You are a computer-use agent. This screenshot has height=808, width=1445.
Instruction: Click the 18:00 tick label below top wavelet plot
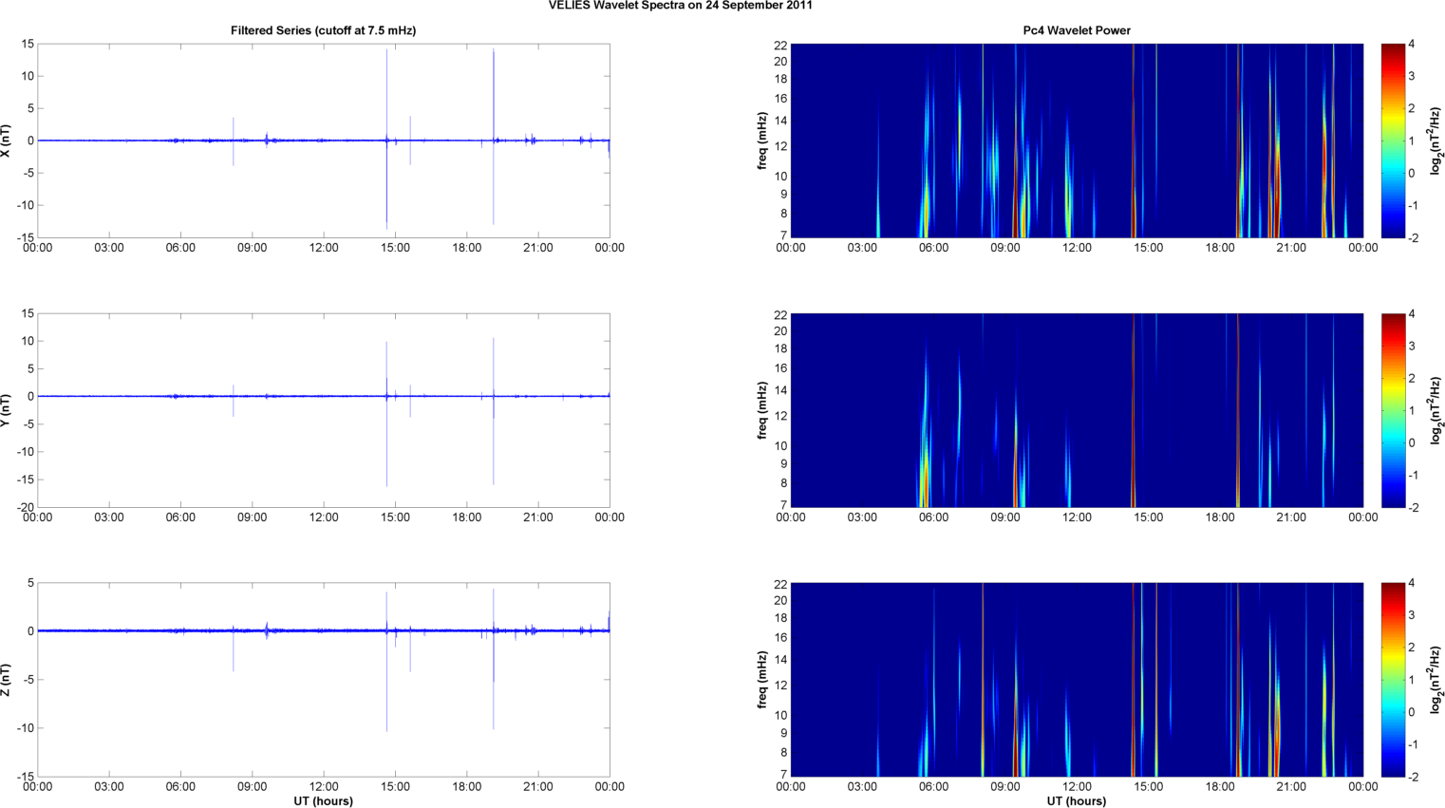pyautogui.click(x=1219, y=248)
